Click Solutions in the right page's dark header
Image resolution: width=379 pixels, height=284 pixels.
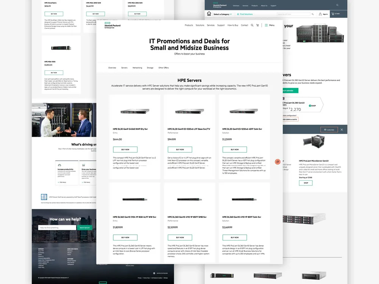[x=236, y=6]
